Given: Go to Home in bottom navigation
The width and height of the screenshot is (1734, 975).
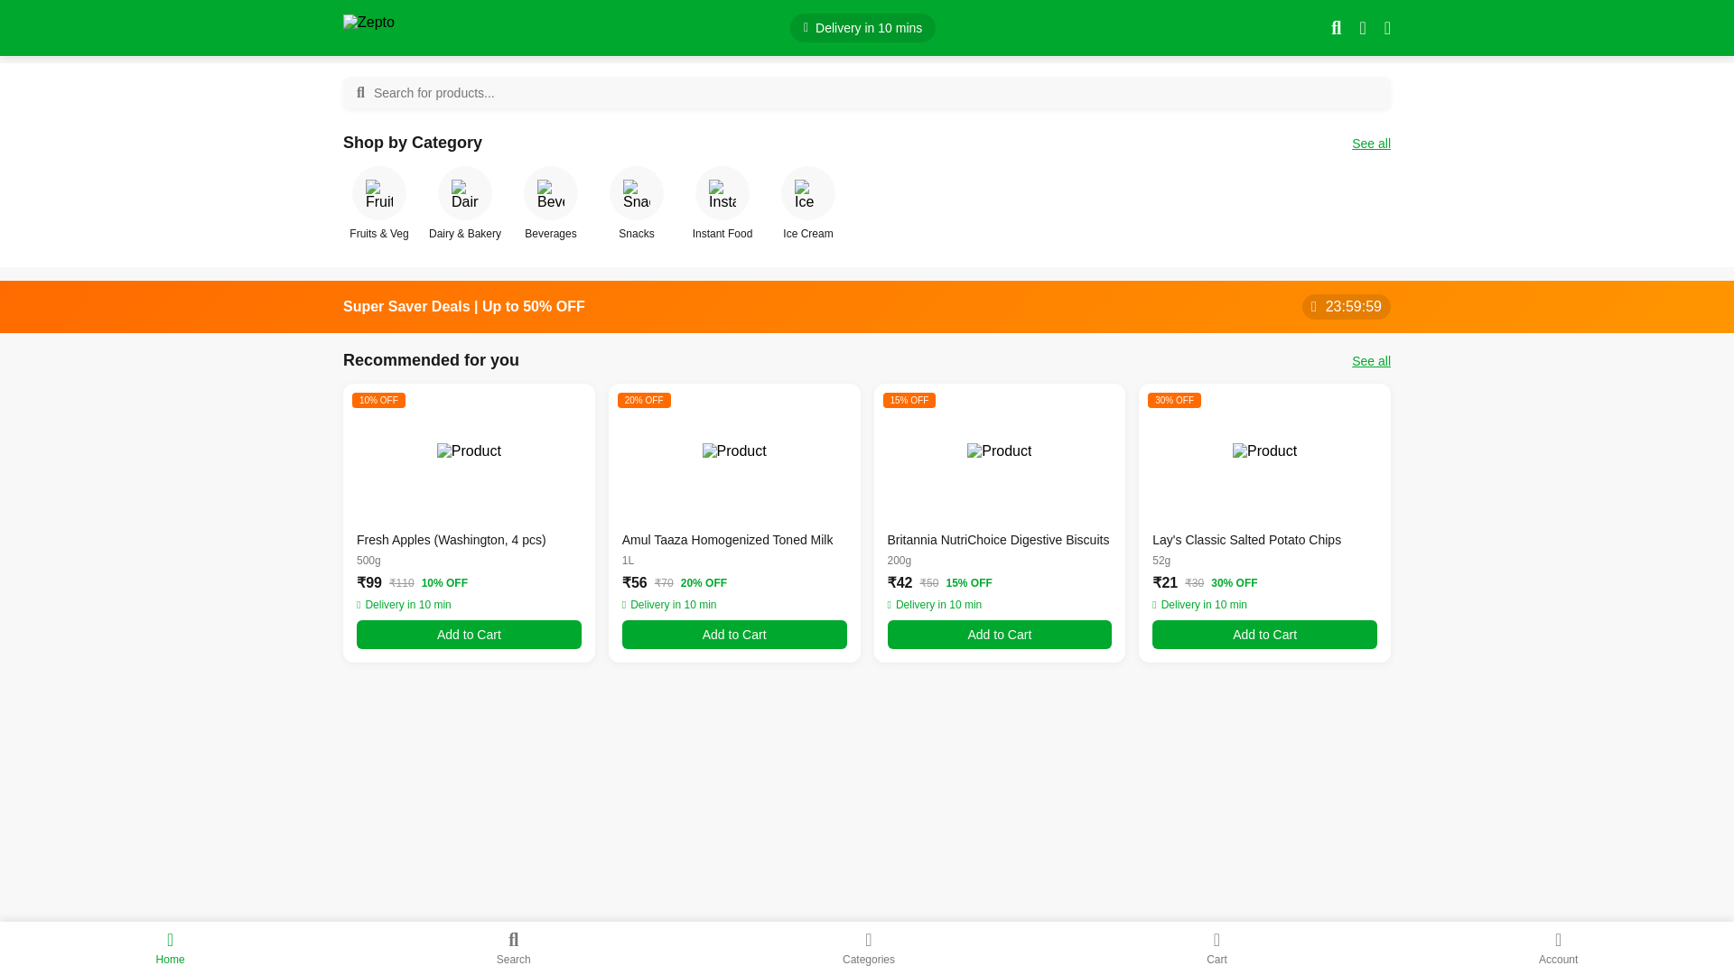Looking at the screenshot, I should tap(170, 948).
